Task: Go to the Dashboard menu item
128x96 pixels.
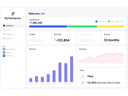Action: 13,26
